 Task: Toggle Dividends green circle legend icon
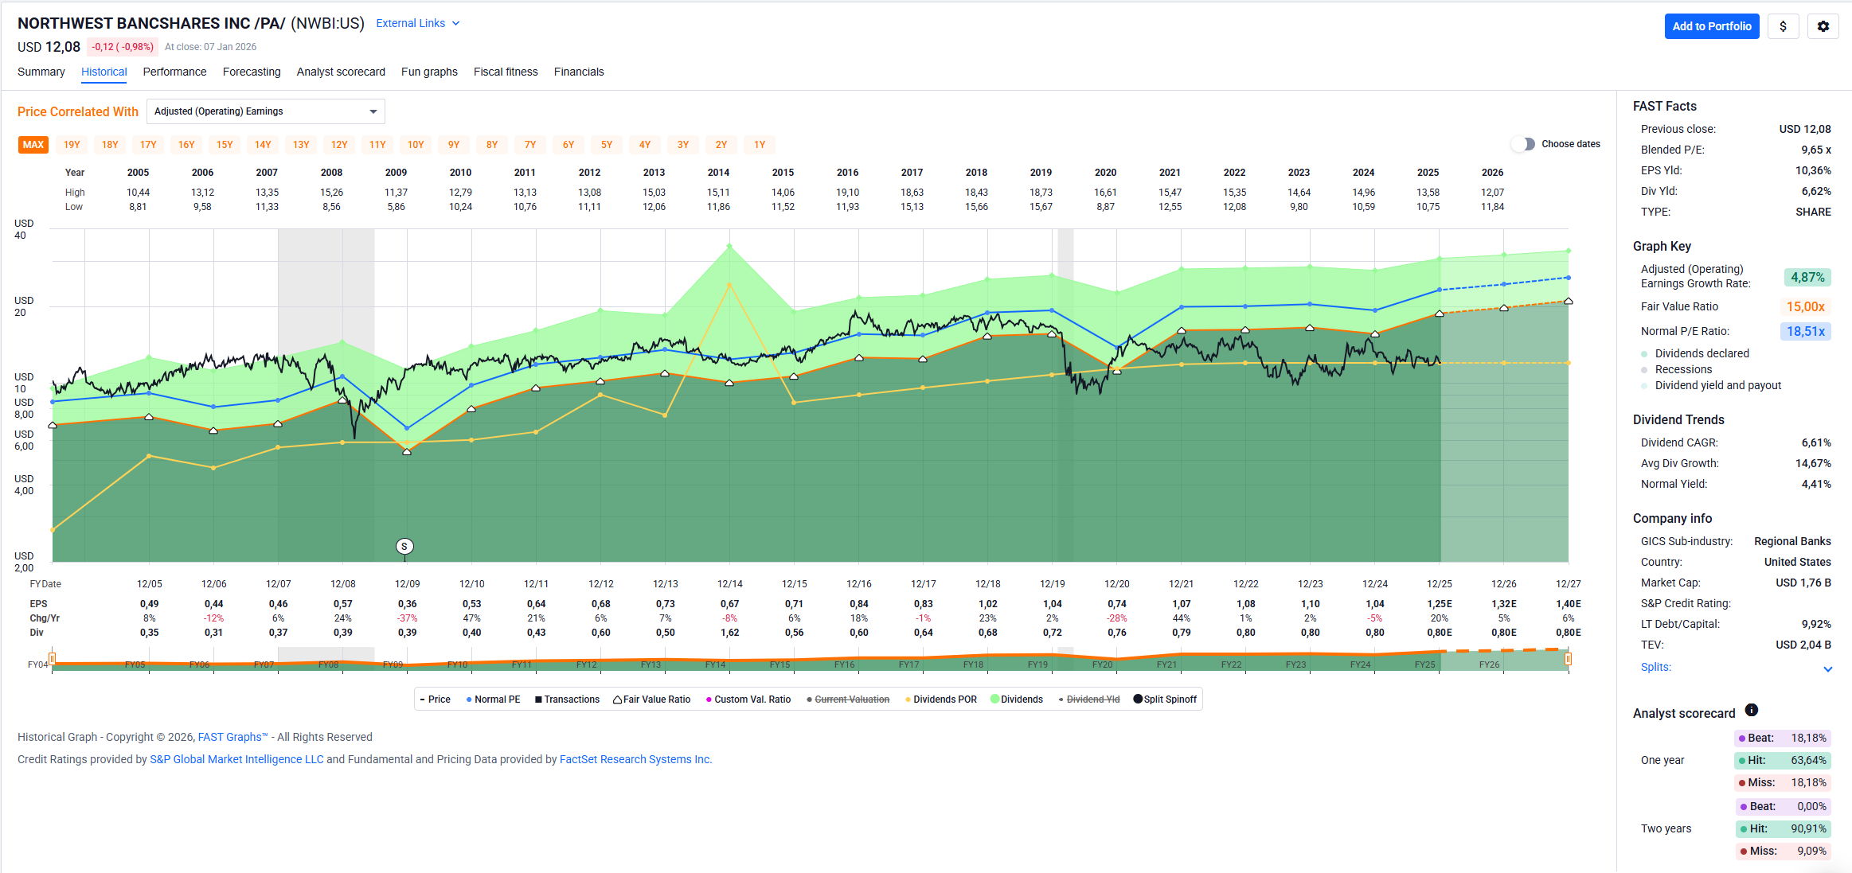[994, 700]
